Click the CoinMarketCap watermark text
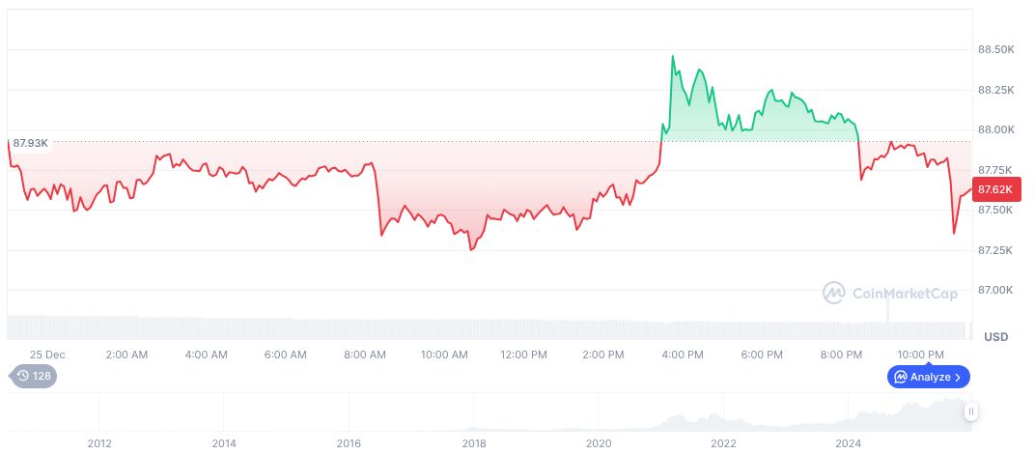Viewport: 1035px width, 454px height. pos(904,292)
